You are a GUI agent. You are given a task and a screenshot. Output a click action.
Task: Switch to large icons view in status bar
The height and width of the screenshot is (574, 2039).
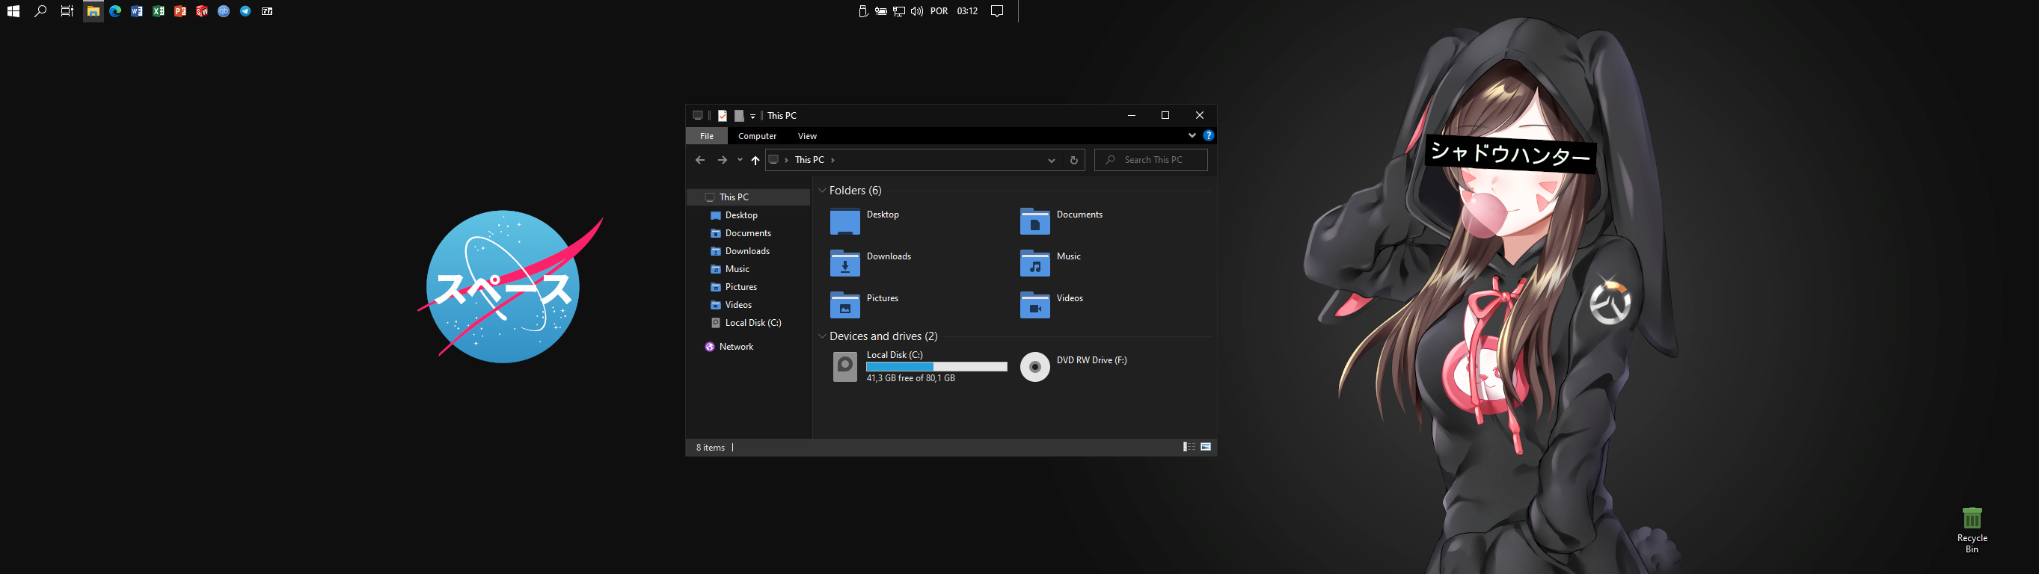tap(1206, 448)
